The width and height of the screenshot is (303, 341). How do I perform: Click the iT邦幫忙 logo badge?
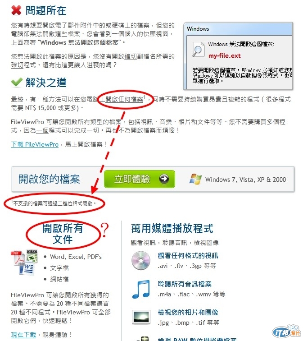click(286, 331)
